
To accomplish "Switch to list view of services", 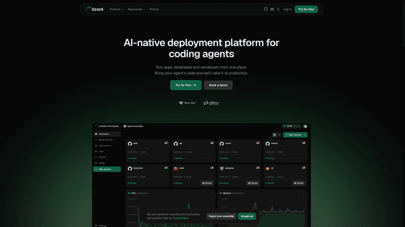I will click(279, 135).
